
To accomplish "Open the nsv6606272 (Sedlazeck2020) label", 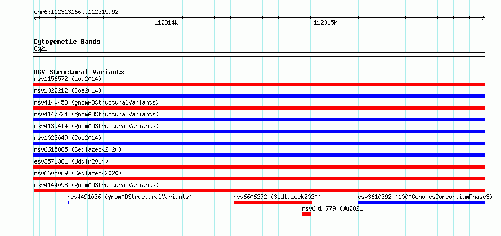I will click(x=278, y=197).
